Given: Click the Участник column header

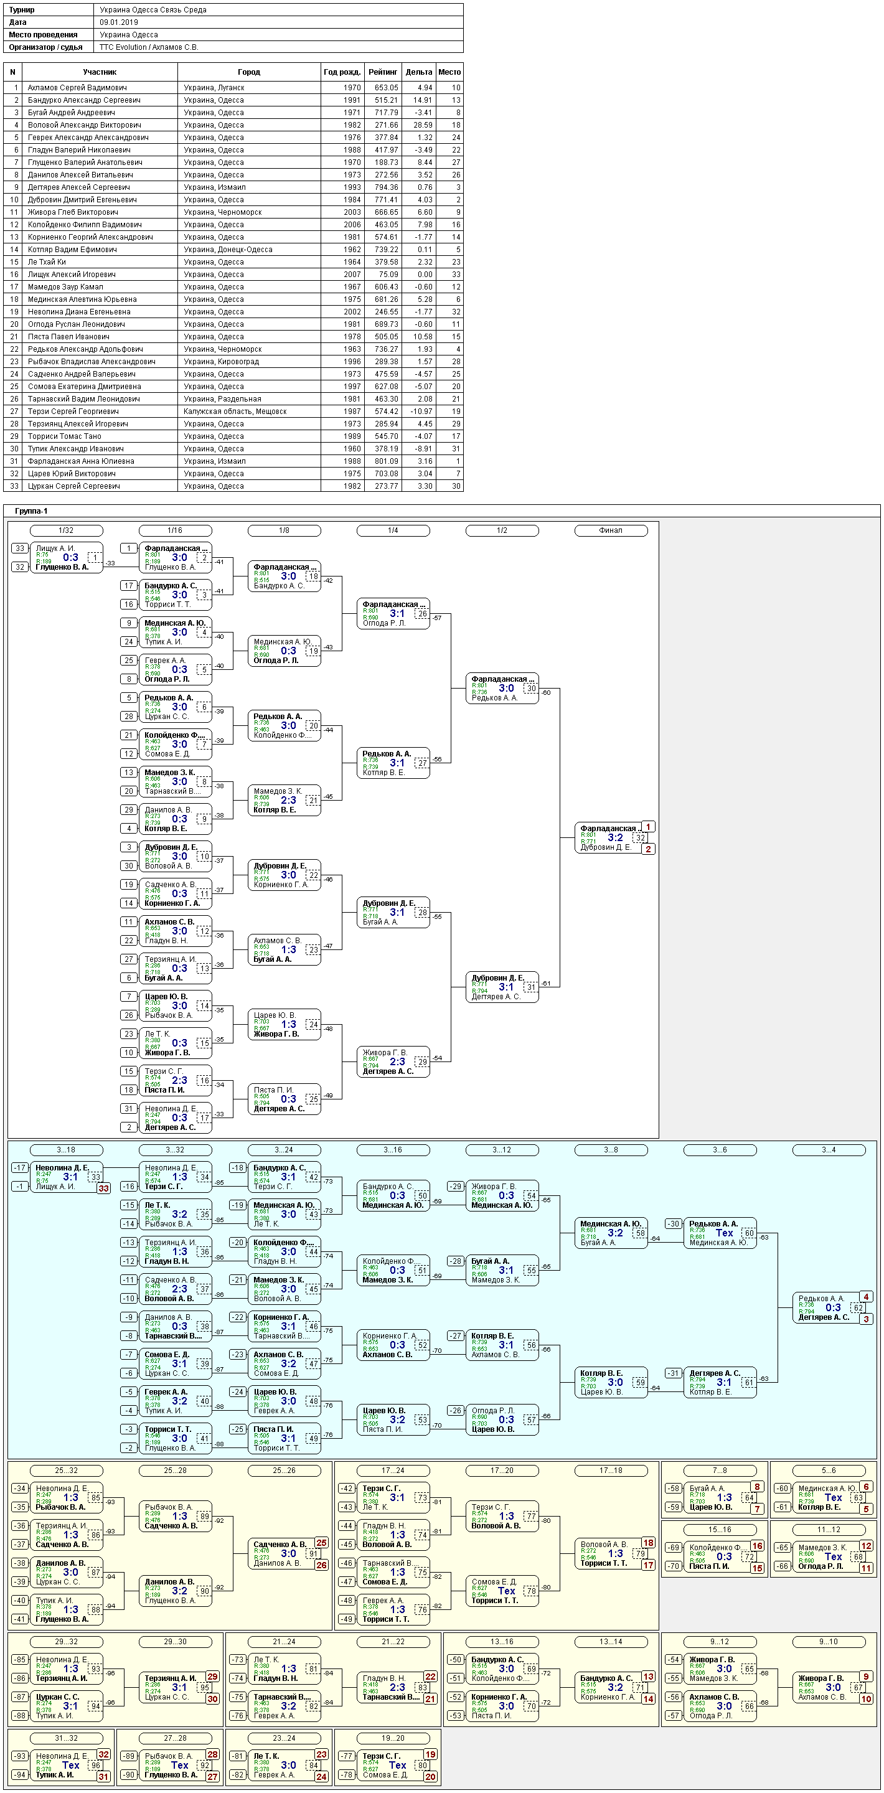Looking at the screenshot, I should 100,72.
